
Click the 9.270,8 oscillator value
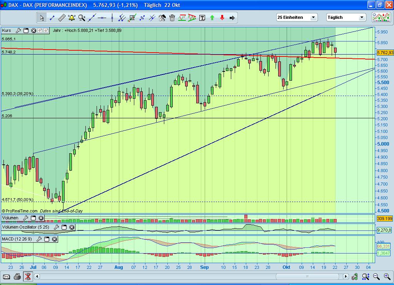[384, 230]
